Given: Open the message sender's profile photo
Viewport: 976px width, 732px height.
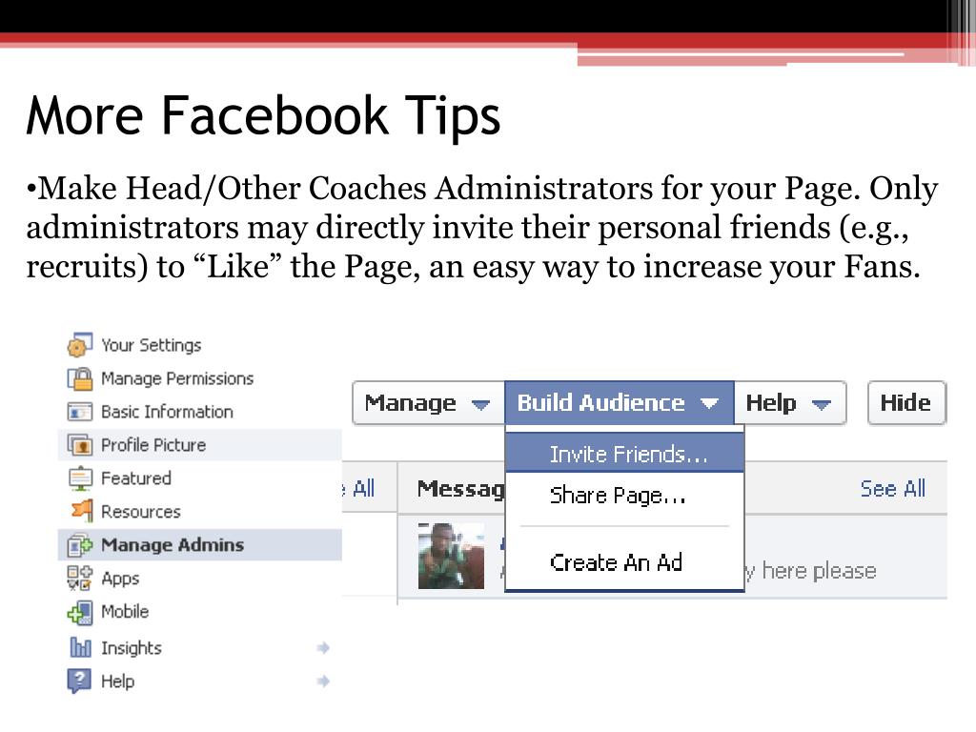Looking at the screenshot, I should 451,556.
